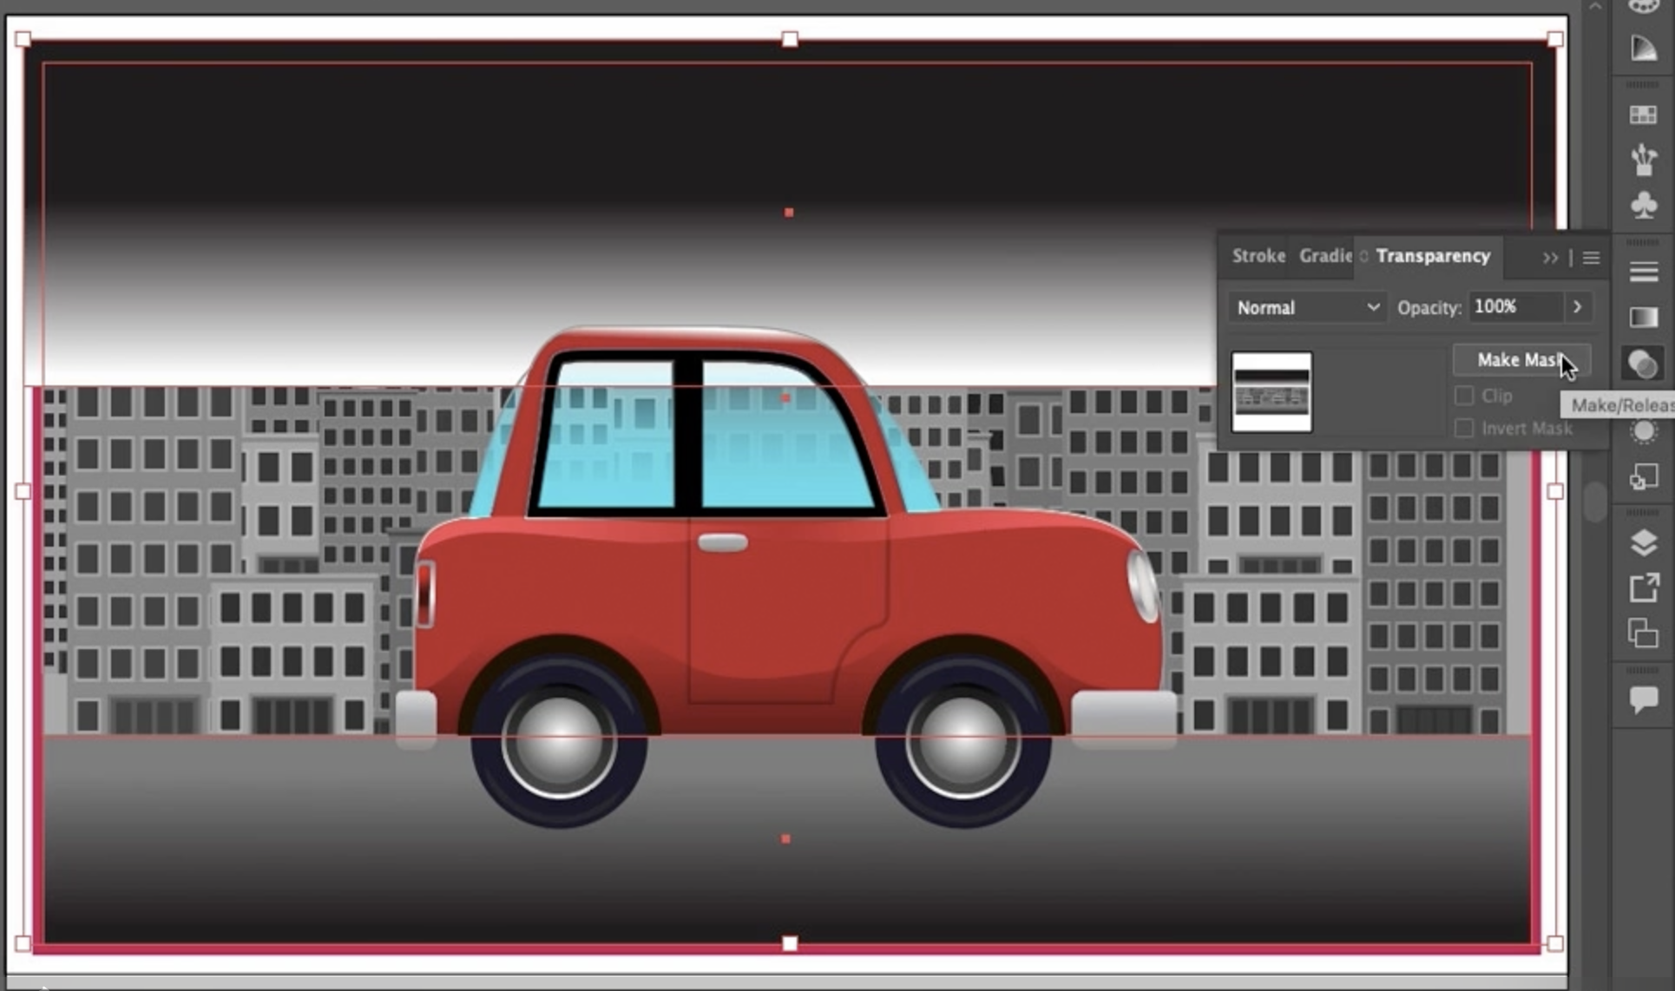This screenshot has width=1675, height=991.
Task: Open the Brushes panel icon
Action: tap(1643, 160)
